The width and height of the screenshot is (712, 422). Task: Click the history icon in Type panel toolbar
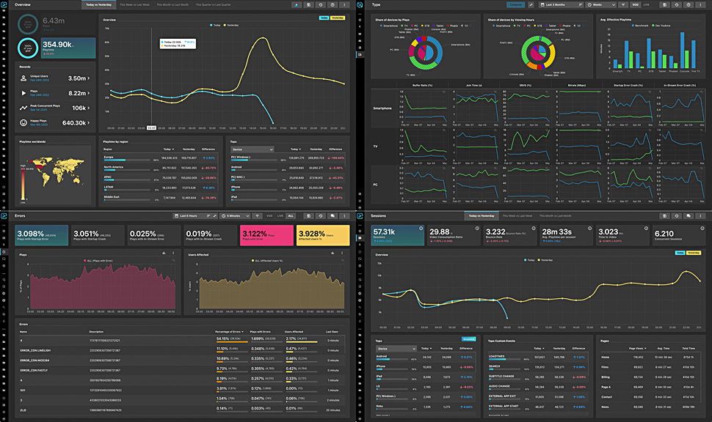[677, 4]
